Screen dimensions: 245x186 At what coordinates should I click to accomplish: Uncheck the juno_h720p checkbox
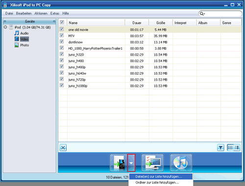(62, 79)
